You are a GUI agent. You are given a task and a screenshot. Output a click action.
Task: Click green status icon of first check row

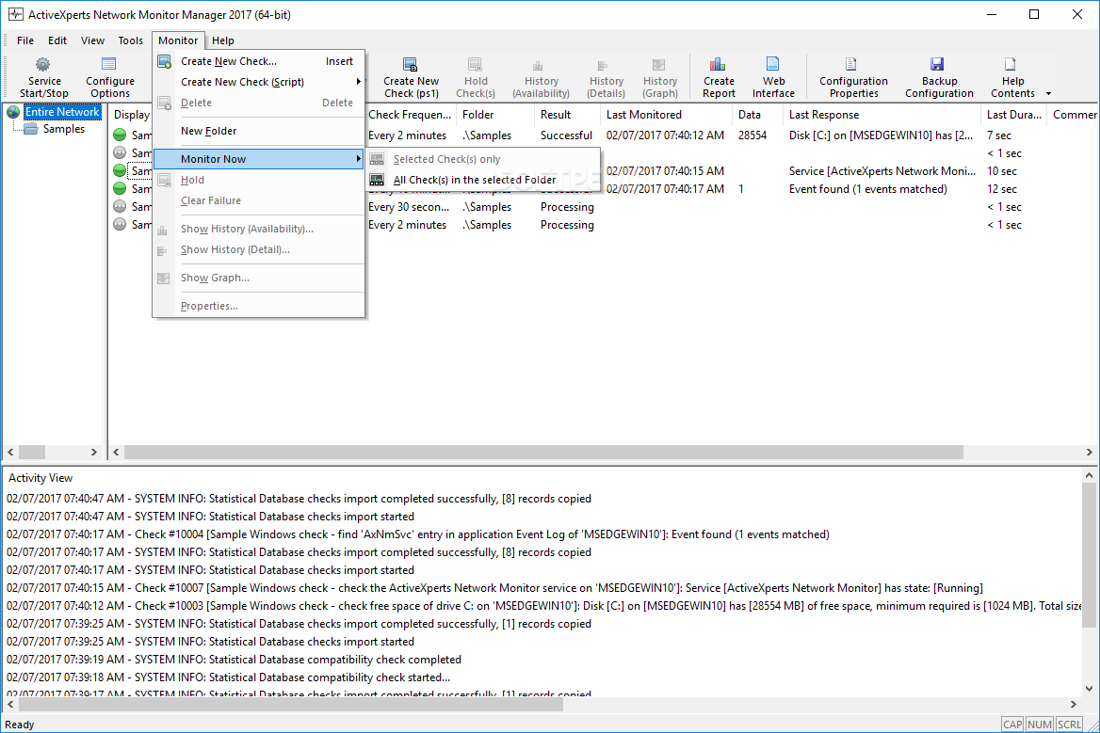120,135
